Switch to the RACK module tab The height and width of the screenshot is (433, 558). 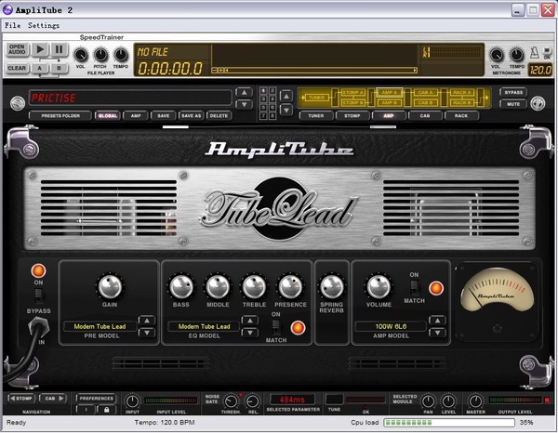[461, 115]
